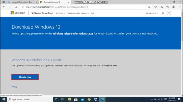Open the FAQ menu item
The height and width of the screenshot is (102, 183).
92,13
